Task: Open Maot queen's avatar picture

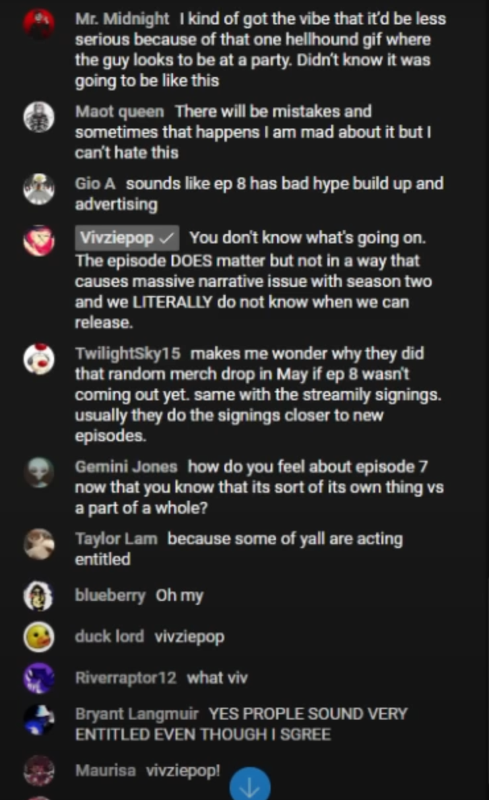Action: (38, 117)
